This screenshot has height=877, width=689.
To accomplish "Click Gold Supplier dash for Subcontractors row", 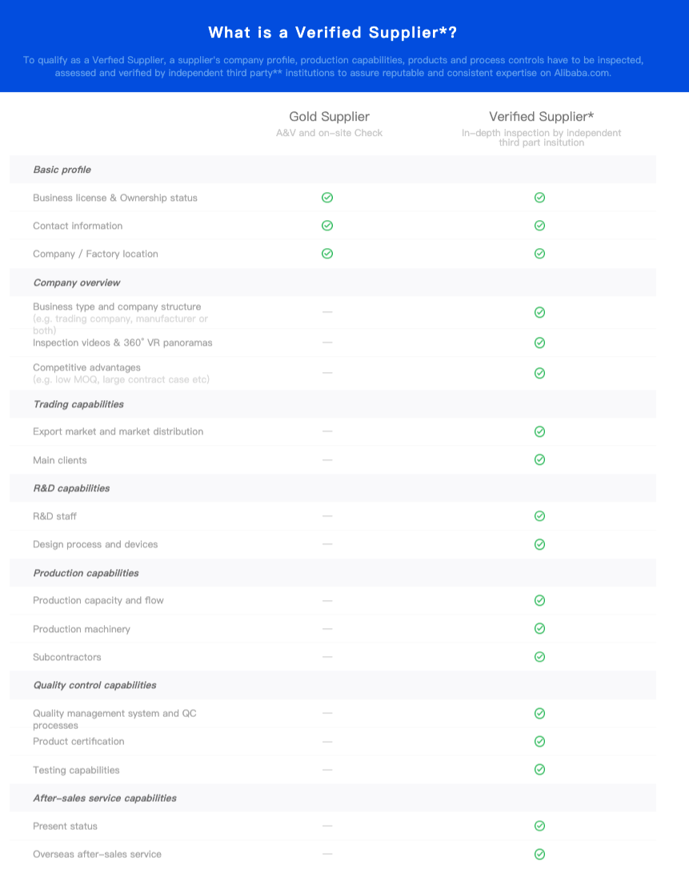I will coord(327,657).
